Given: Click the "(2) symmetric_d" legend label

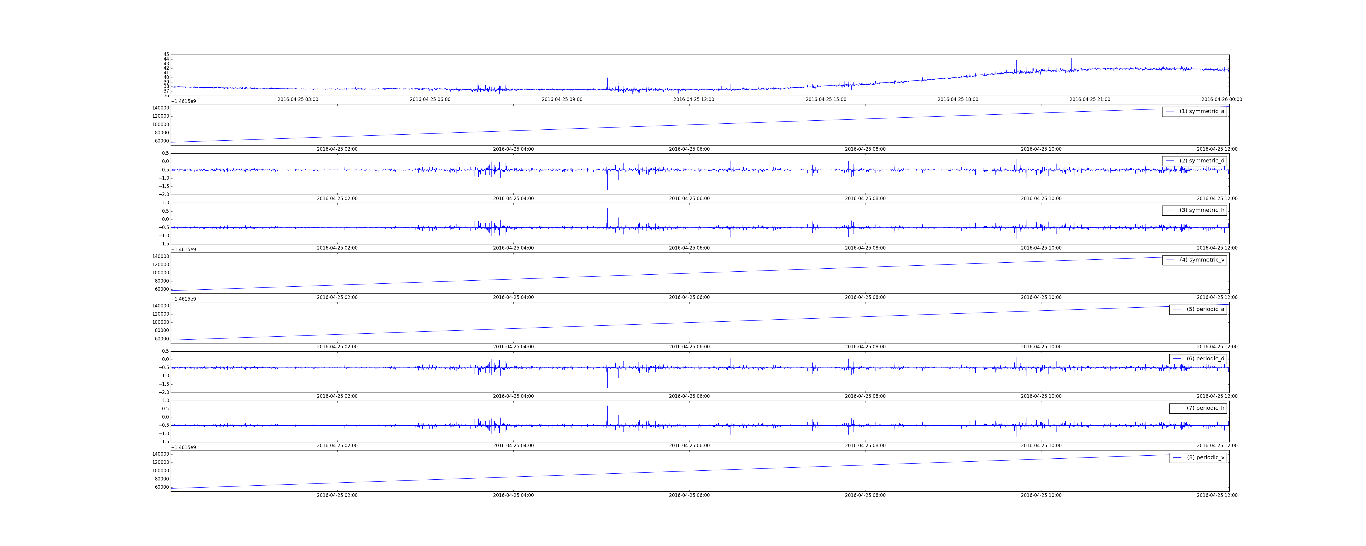Looking at the screenshot, I should click(1202, 161).
